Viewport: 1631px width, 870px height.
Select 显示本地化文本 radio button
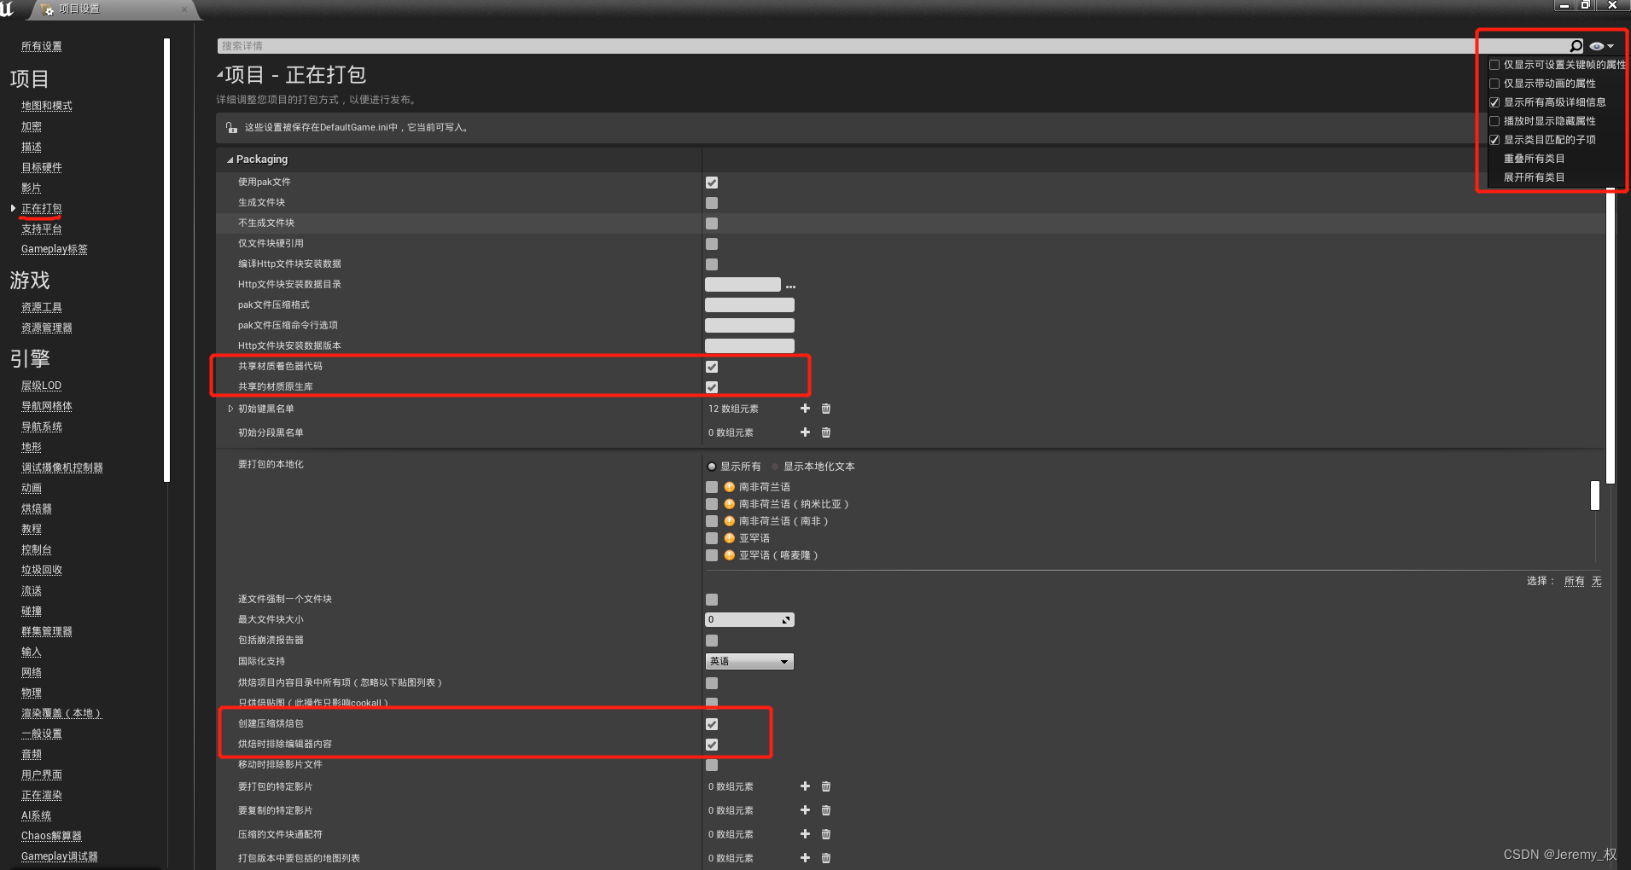(776, 467)
